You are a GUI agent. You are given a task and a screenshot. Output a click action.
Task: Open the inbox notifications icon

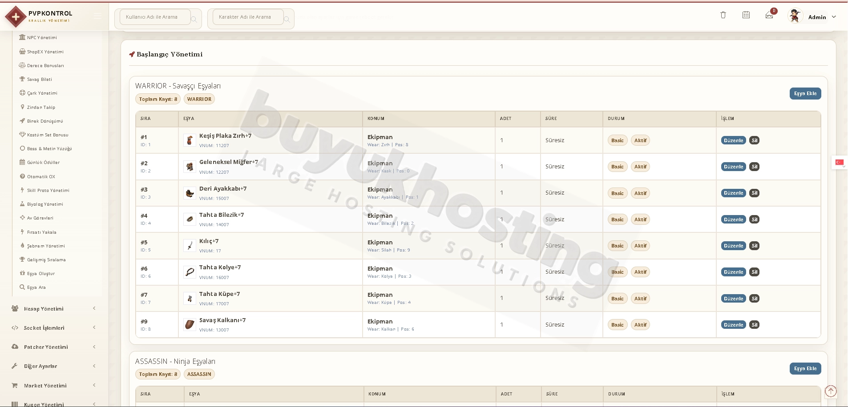click(769, 16)
